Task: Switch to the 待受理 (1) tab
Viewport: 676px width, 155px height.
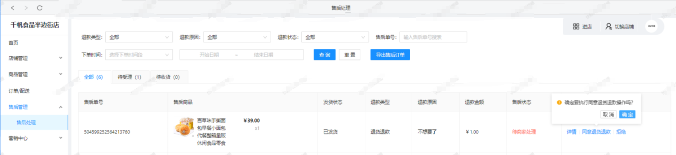Action: click(x=129, y=77)
